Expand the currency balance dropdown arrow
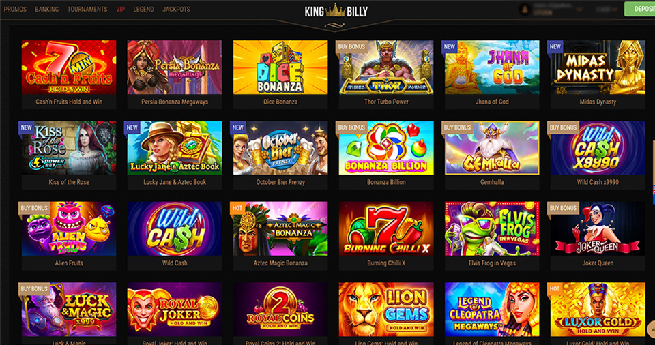 click(x=614, y=9)
